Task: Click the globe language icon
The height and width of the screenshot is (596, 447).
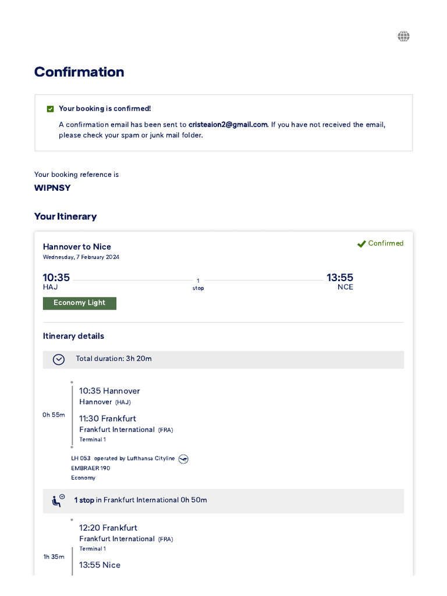Action: point(403,37)
